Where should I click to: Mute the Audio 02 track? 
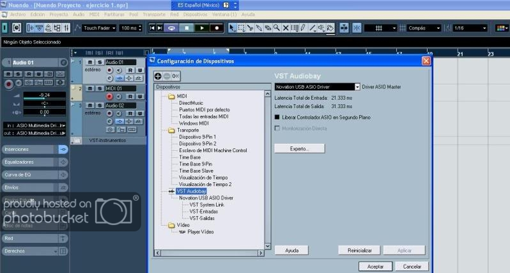pos(90,105)
